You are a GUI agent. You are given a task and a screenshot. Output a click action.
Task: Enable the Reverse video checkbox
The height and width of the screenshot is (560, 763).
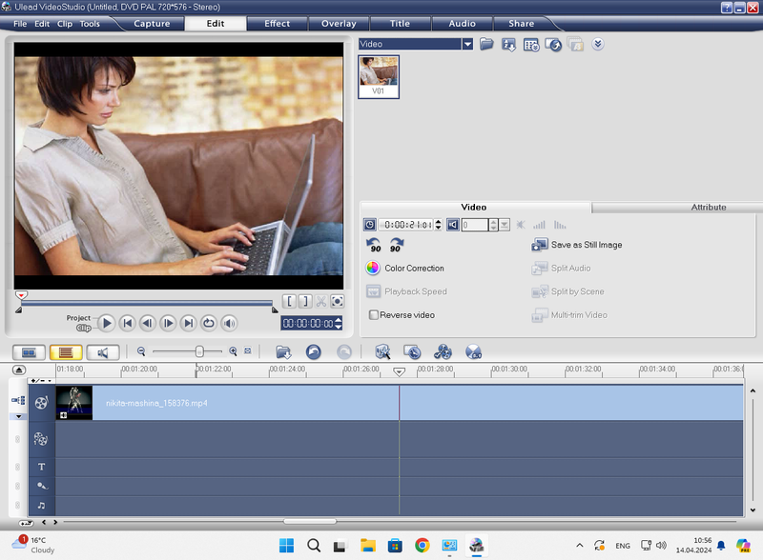[x=374, y=315]
